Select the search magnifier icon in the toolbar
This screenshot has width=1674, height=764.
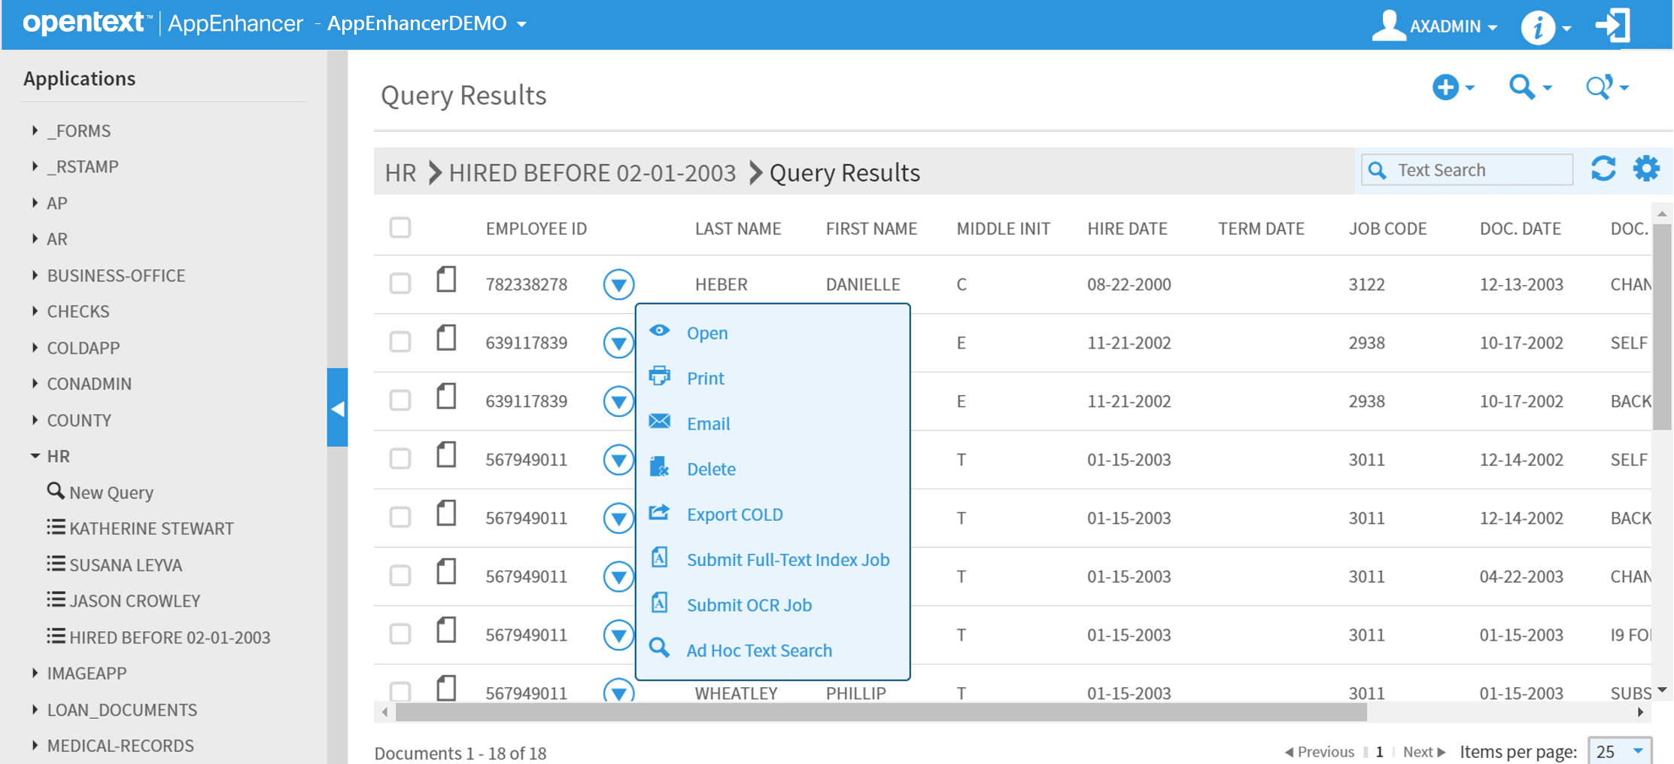pos(1524,87)
